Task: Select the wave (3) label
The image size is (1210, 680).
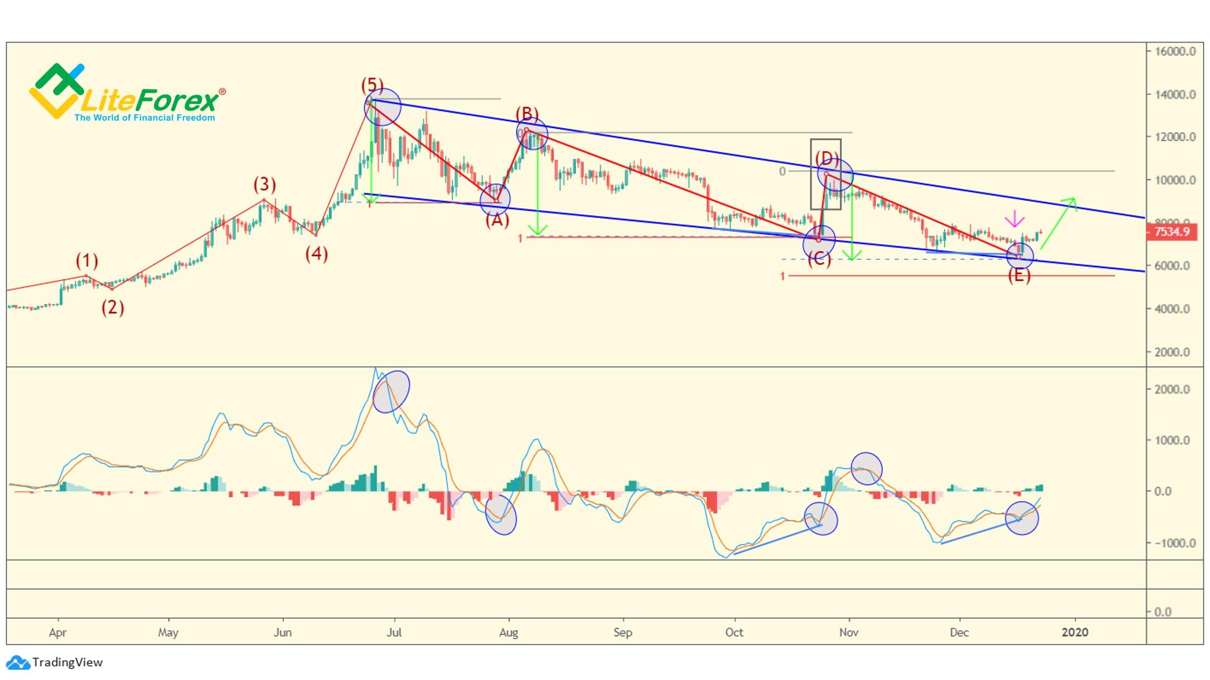Action: coord(264,185)
